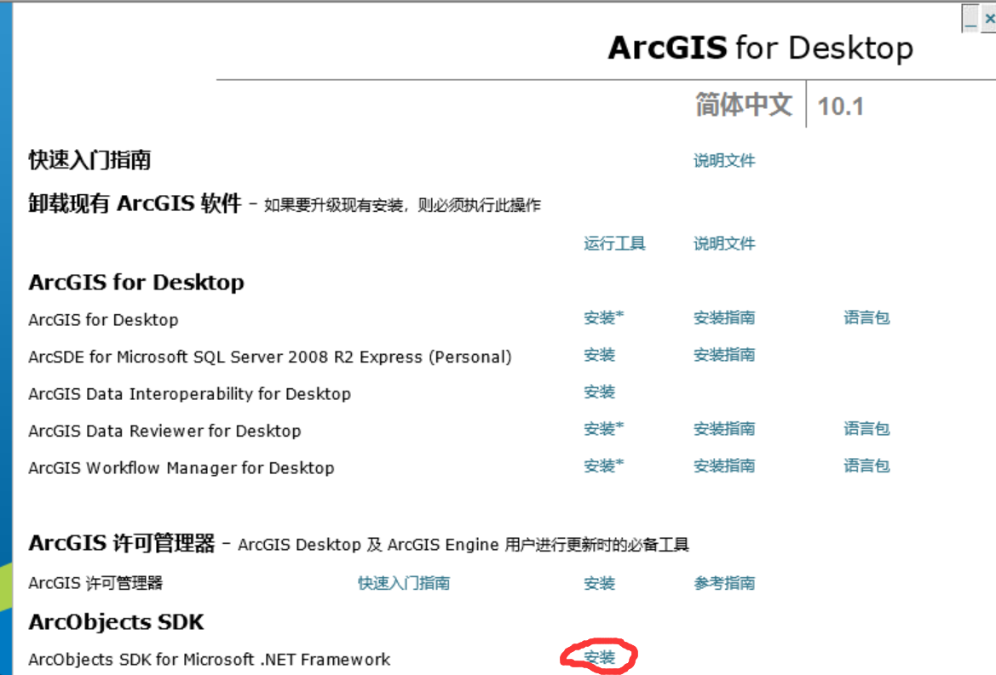996x675 pixels.
Task: Click the ArcGIS Data Interoperability for Desktop row text
Action: click(189, 394)
